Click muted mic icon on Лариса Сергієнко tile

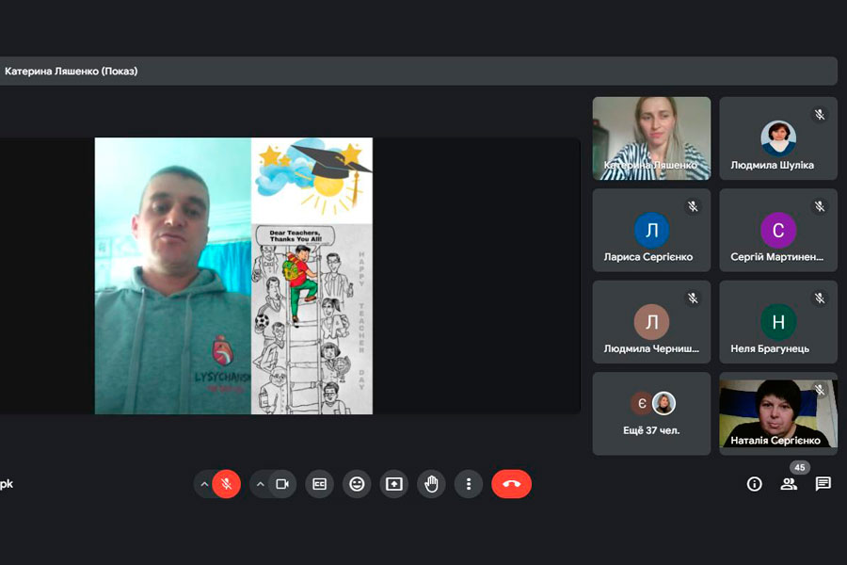click(x=693, y=206)
